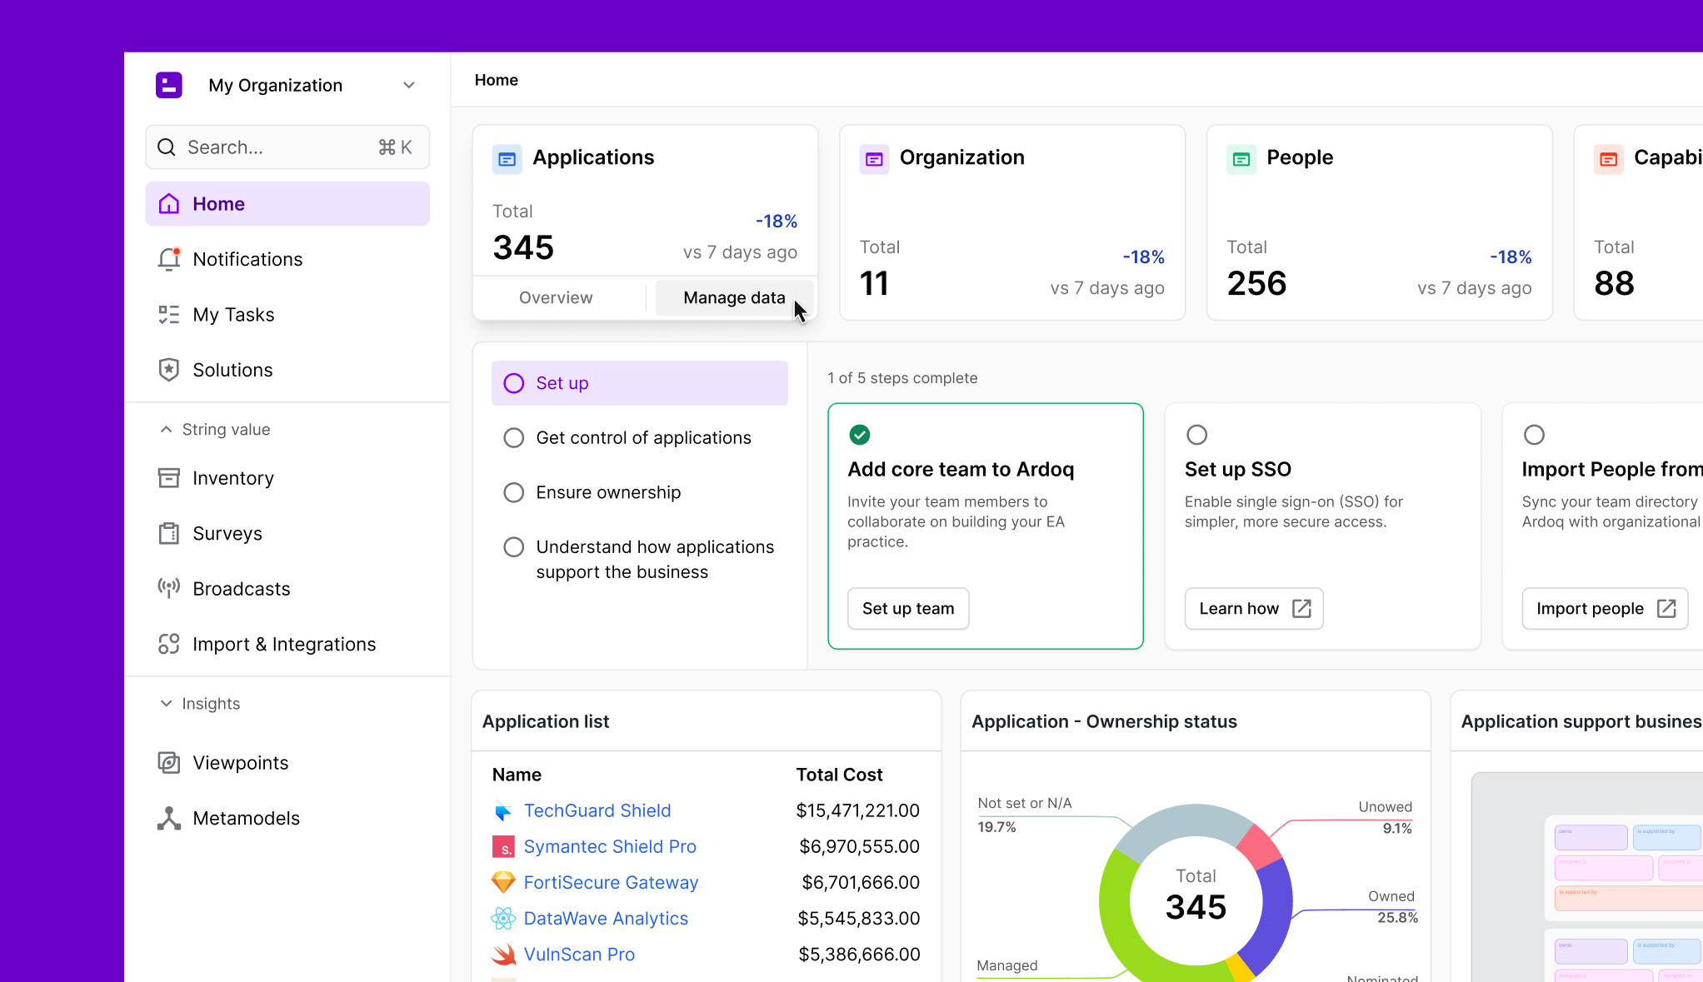1703x982 pixels.
Task: Select the 'Set up' radio step
Action: pos(513,383)
